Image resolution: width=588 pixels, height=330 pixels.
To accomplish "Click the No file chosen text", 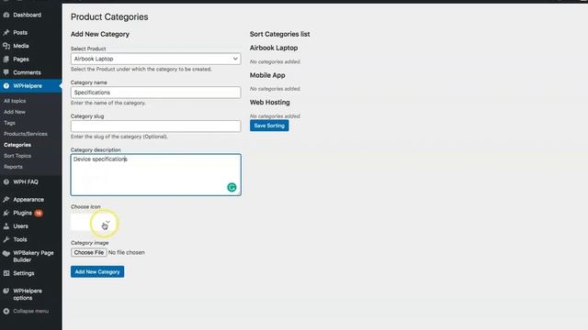I will (x=127, y=253).
